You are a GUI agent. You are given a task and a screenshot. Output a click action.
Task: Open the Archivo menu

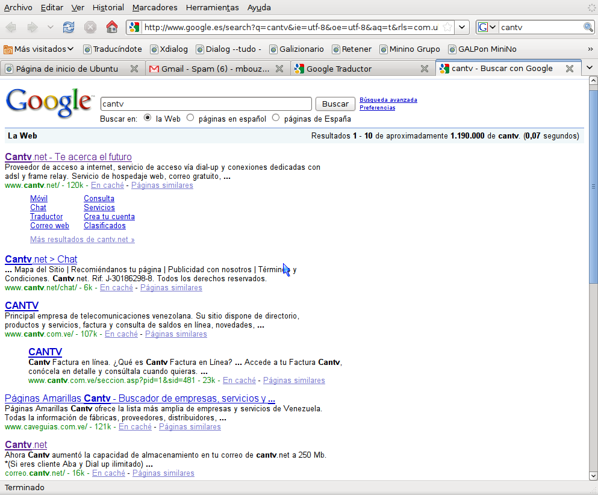[18, 8]
